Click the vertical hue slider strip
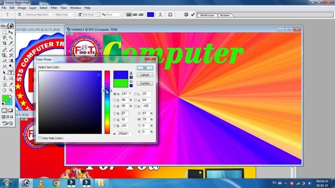This screenshot has width=335, height=188. coord(107,102)
